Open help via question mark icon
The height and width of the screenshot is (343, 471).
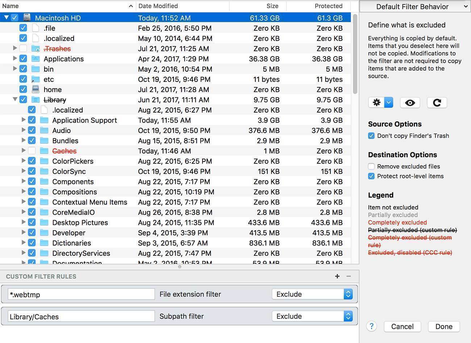(x=371, y=326)
